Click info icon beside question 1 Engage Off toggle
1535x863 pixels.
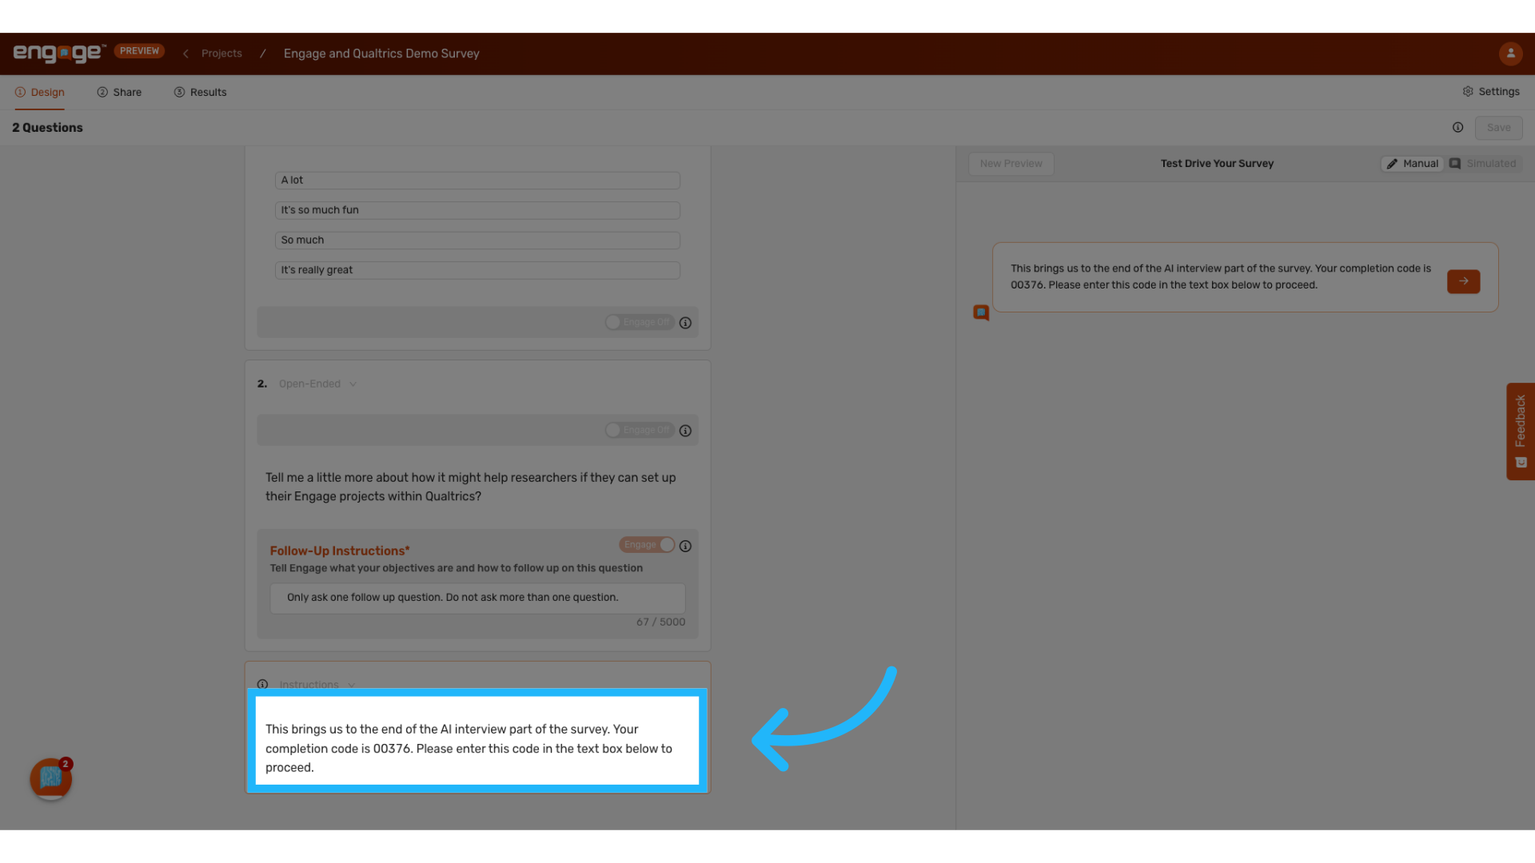tap(685, 323)
